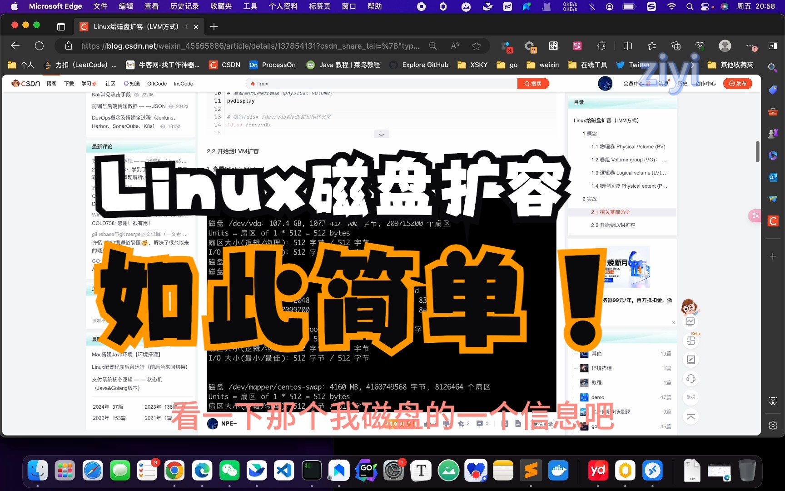Screen dimensions: 785x491
Task: Open Outlook in the Edge sidebar
Action: (x=773, y=177)
